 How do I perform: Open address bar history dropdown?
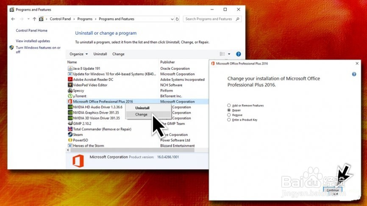click(172, 19)
